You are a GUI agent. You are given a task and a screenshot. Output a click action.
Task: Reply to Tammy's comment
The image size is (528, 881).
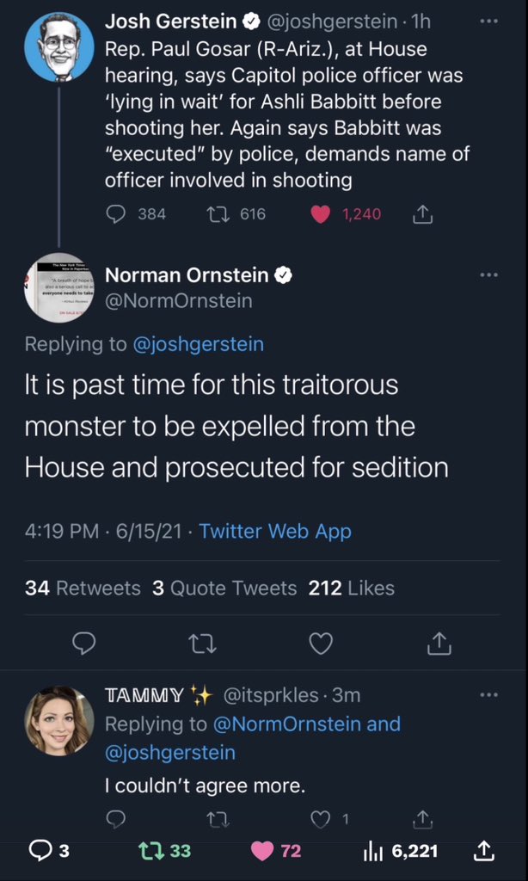116,820
